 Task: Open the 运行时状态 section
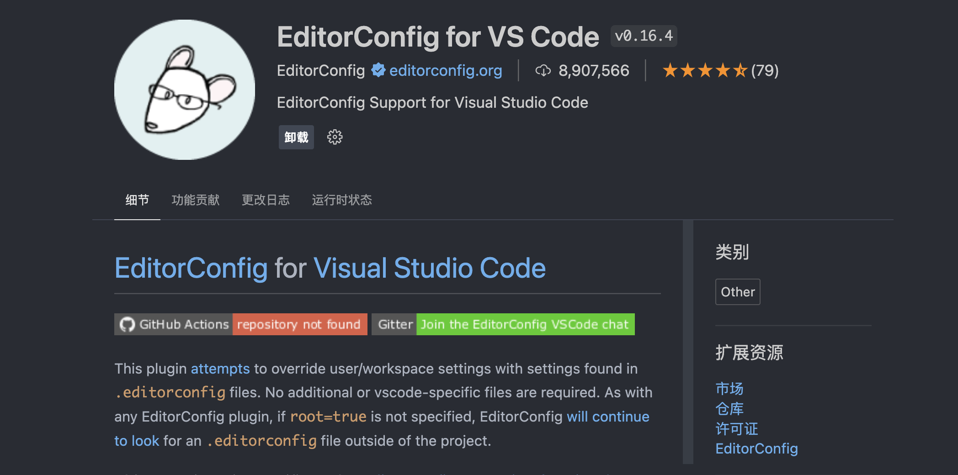(x=342, y=200)
